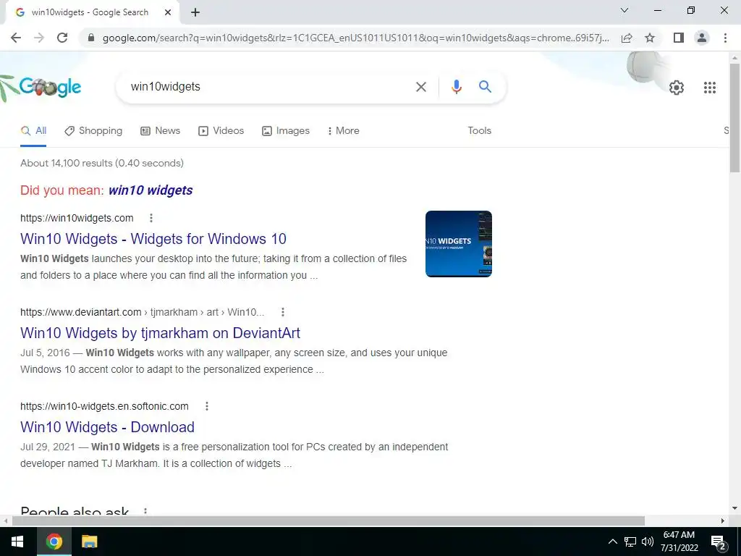
Task: Go back to the previous page
Action: (x=16, y=38)
